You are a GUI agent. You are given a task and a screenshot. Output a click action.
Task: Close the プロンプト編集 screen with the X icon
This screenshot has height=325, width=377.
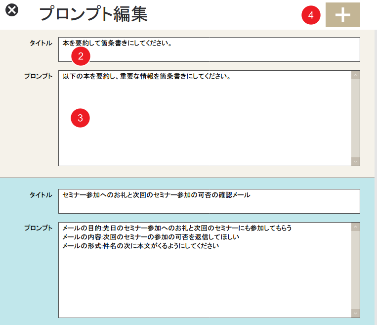[x=12, y=10]
